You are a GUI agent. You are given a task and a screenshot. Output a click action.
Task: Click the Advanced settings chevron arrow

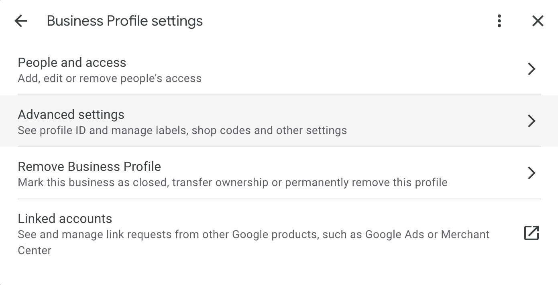[x=532, y=121]
